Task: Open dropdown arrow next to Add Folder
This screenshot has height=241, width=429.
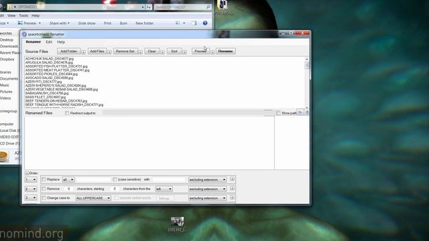Action: click(83, 52)
